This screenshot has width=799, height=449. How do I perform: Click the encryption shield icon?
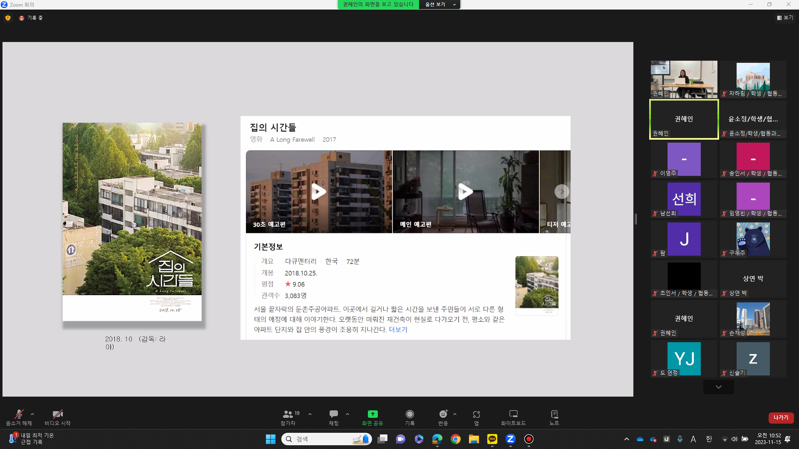click(8, 18)
